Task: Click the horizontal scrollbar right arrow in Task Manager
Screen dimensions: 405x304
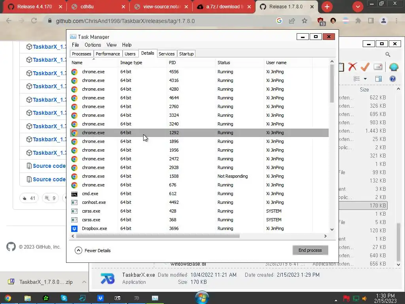Action: 325,236
